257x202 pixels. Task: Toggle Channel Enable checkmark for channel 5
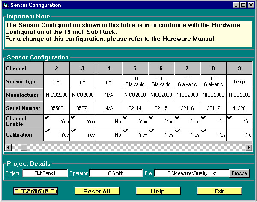pos(126,117)
